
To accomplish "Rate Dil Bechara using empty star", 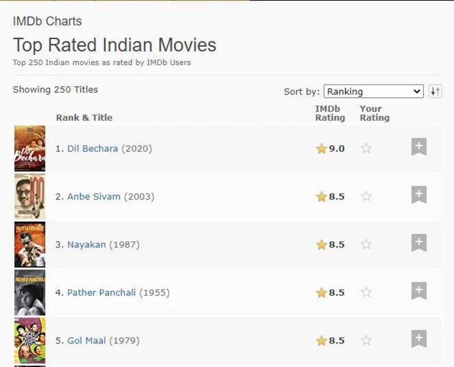I will point(366,149).
